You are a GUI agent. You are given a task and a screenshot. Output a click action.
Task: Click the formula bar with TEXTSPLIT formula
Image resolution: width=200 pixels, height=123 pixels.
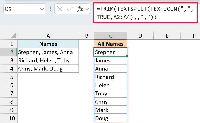pyautogui.click(x=145, y=12)
